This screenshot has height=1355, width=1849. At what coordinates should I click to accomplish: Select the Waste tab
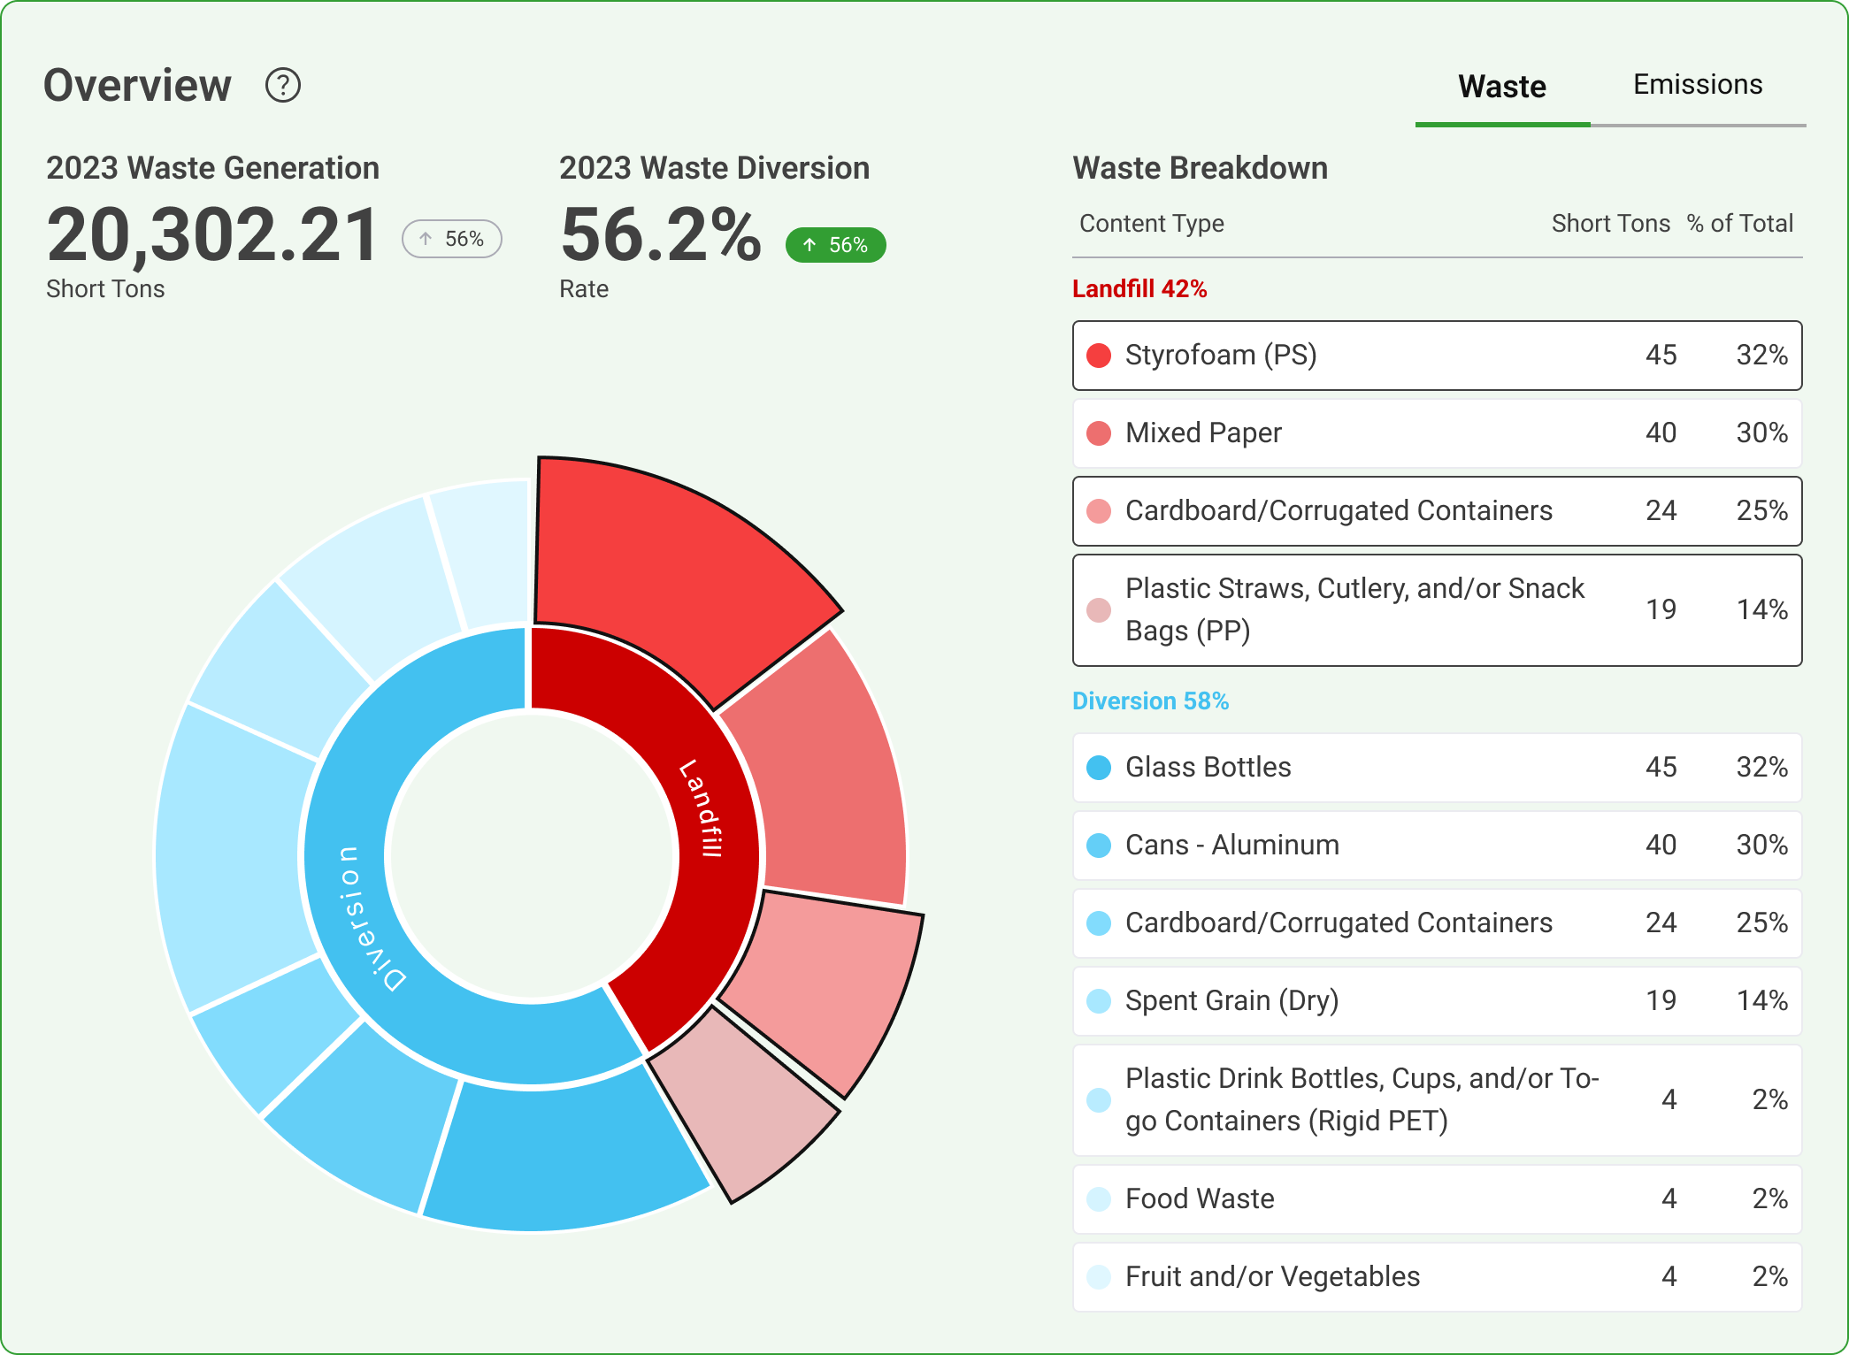click(1501, 87)
